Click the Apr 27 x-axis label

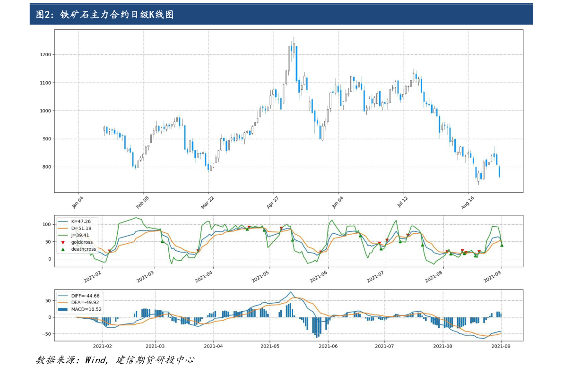tap(273, 202)
